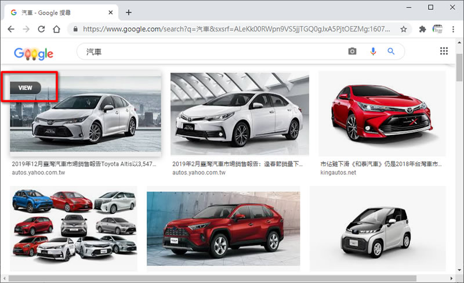Click the horizontal scrollbar thumb
The image size is (464, 283).
[212, 278]
